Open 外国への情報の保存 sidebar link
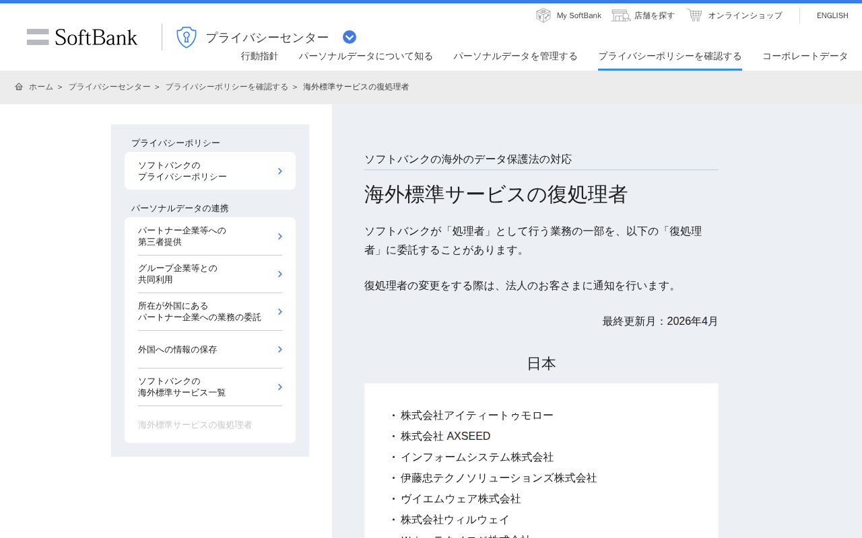 (x=210, y=349)
